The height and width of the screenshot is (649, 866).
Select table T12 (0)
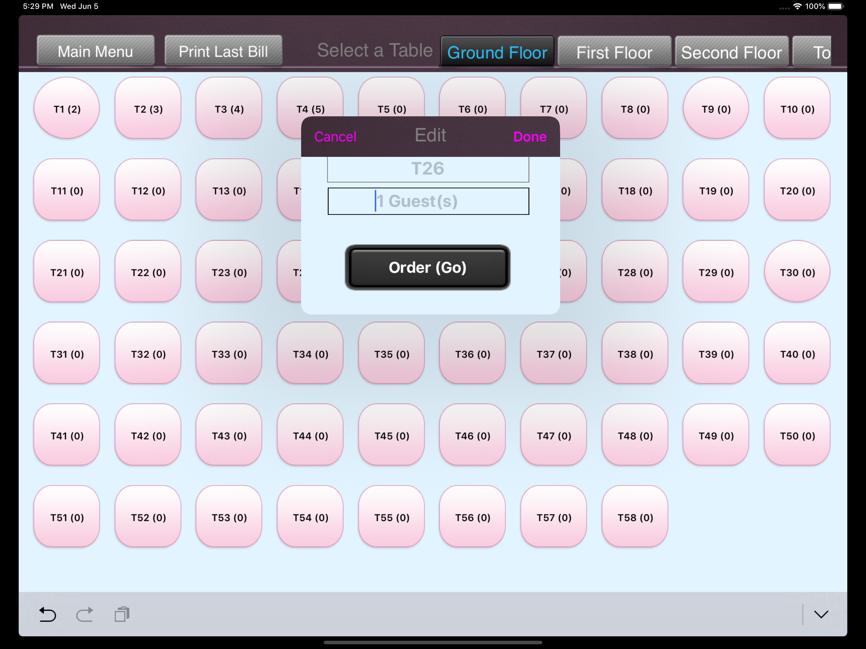click(148, 190)
